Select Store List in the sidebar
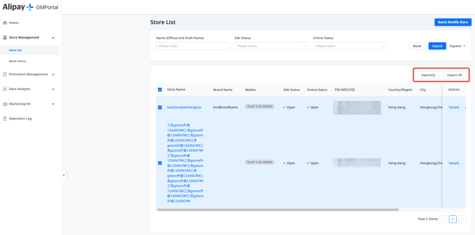Screen dimensions: 475x235 pyautogui.click(x=15, y=50)
